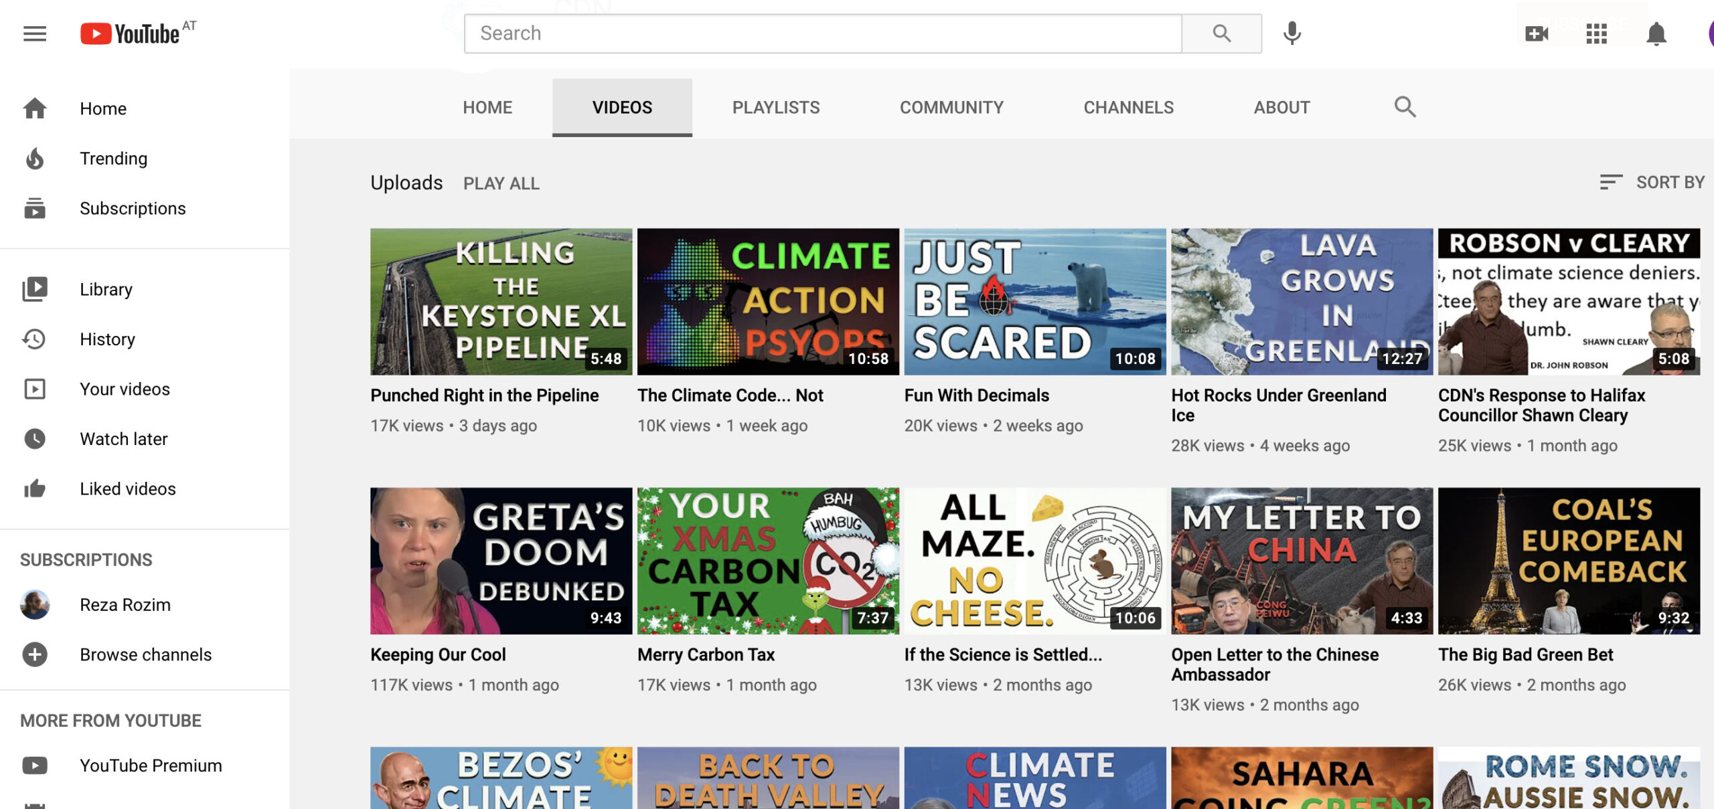Open Trending from the sidebar

113,159
